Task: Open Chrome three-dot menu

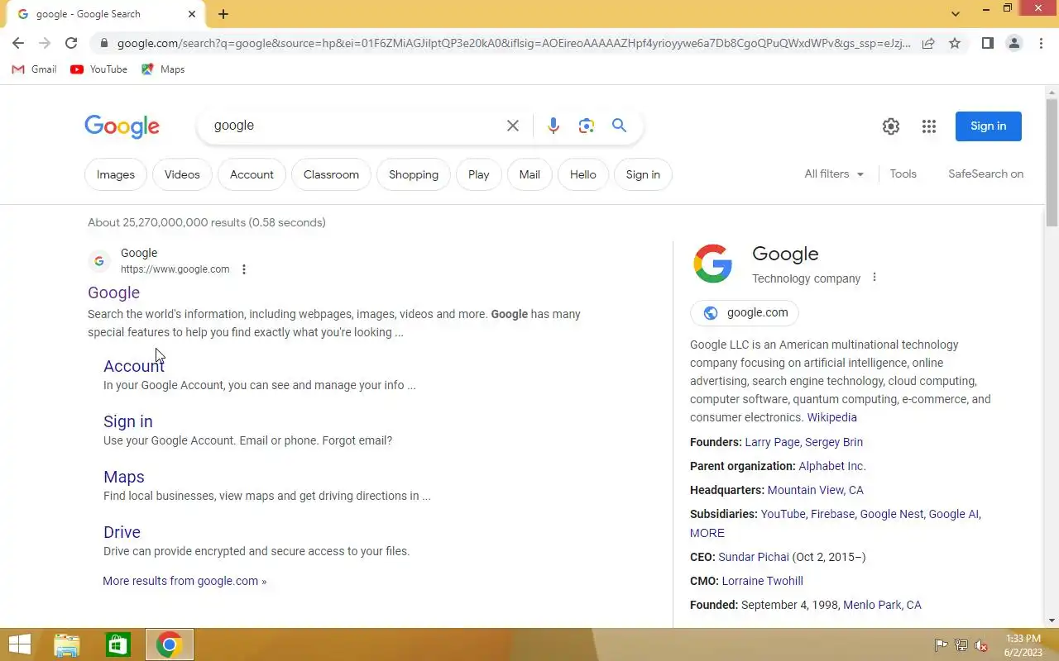Action: [x=1041, y=43]
